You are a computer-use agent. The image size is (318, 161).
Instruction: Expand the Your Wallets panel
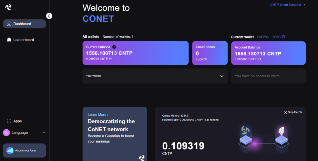(x=155, y=76)
